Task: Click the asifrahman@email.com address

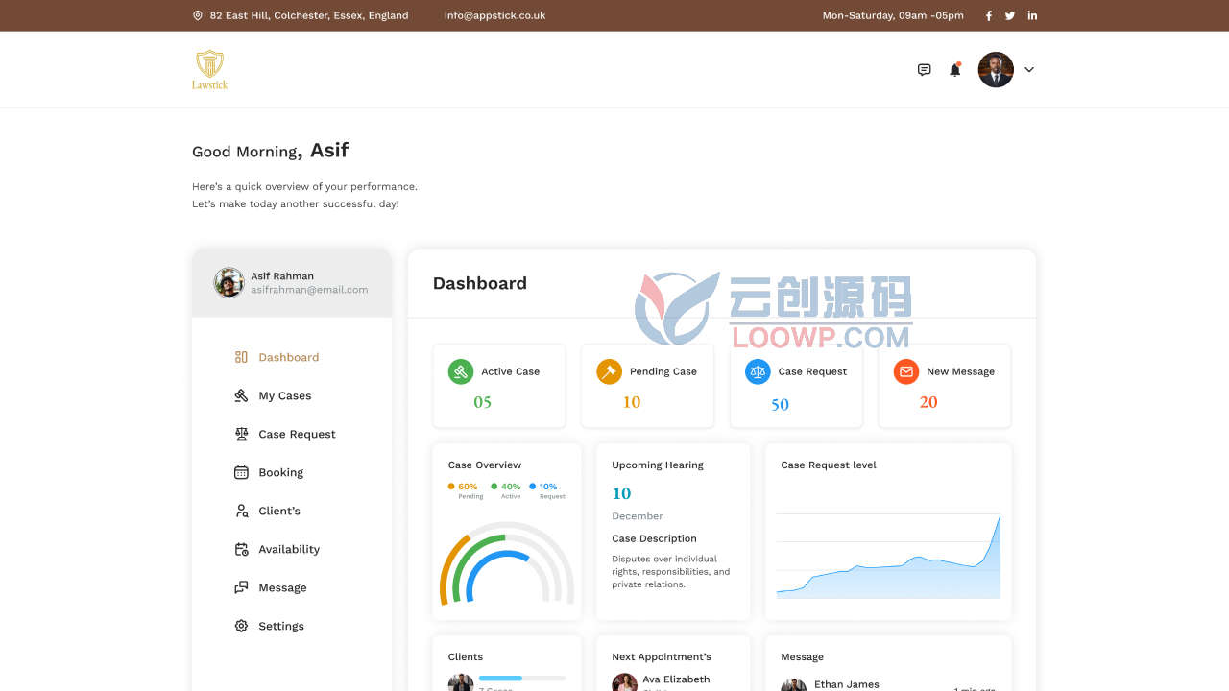Action: click(x=309, y=290)
